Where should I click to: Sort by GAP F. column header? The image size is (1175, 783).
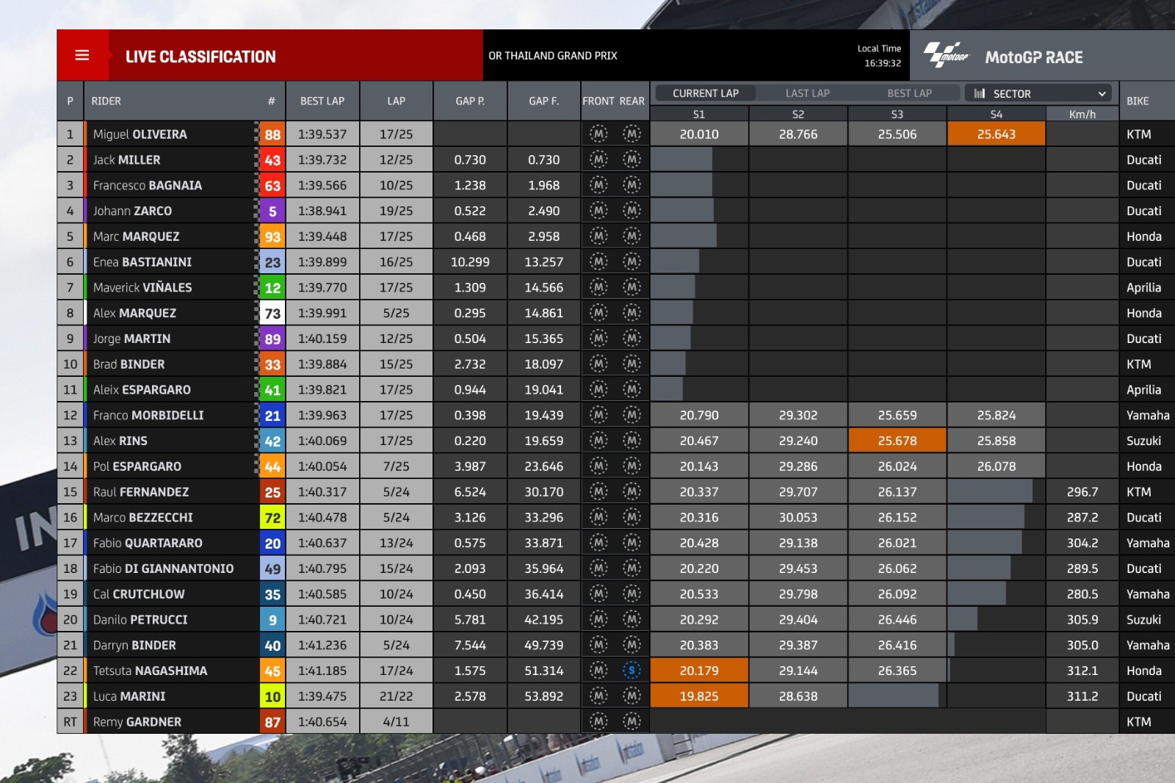point(543,101)
